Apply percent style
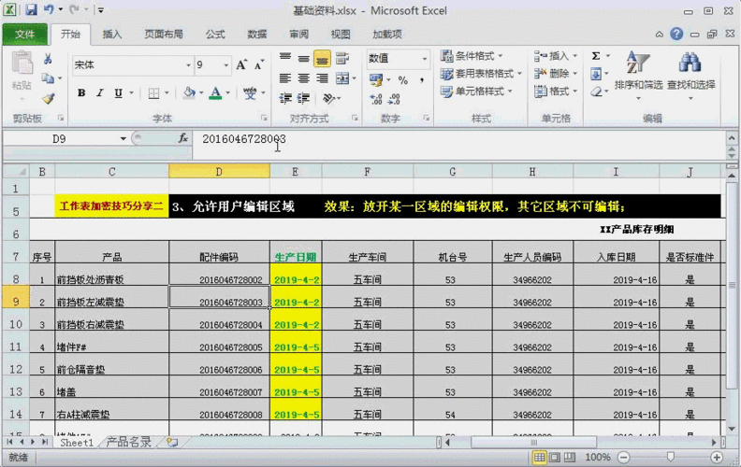This screenshot has width=741, height=467. (402, 79)
